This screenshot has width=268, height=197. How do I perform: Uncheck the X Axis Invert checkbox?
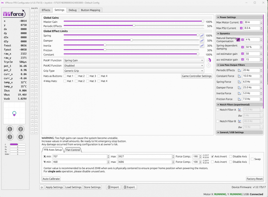(213, 156)
